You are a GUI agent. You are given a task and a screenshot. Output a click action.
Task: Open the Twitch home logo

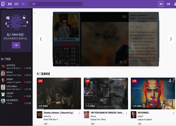(x=3, y=4)
